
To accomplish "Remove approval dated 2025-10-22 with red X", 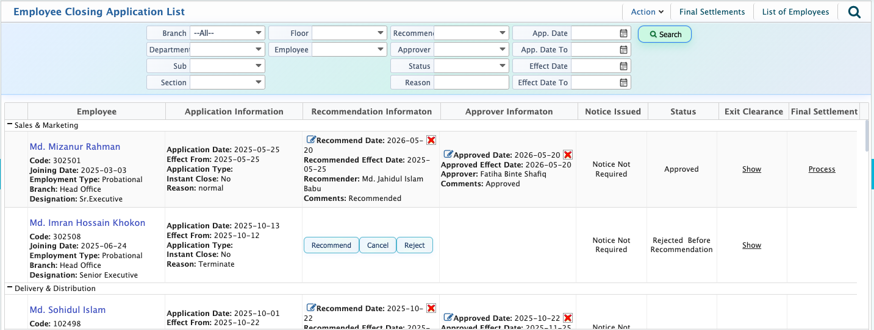I will (x=568, y=318).
